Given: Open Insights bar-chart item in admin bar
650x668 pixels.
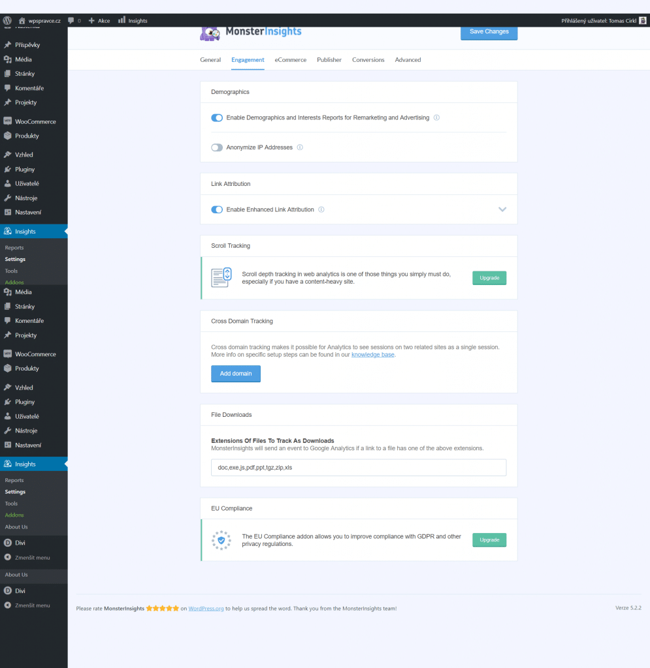Looking at the screenshot, I should [x=133, y=20].
